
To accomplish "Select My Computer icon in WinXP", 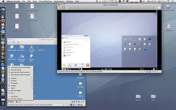I will click(x=12, y=57).
